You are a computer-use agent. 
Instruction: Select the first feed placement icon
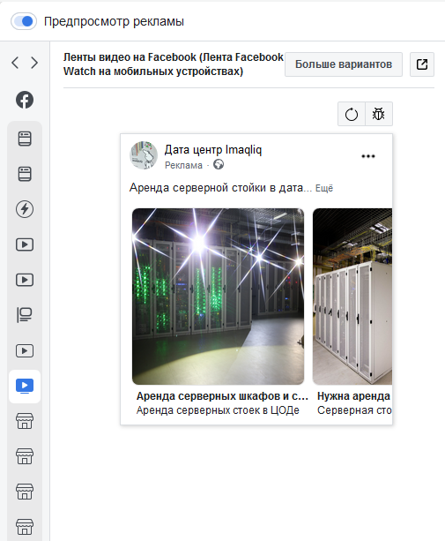(x=25, y=139)
